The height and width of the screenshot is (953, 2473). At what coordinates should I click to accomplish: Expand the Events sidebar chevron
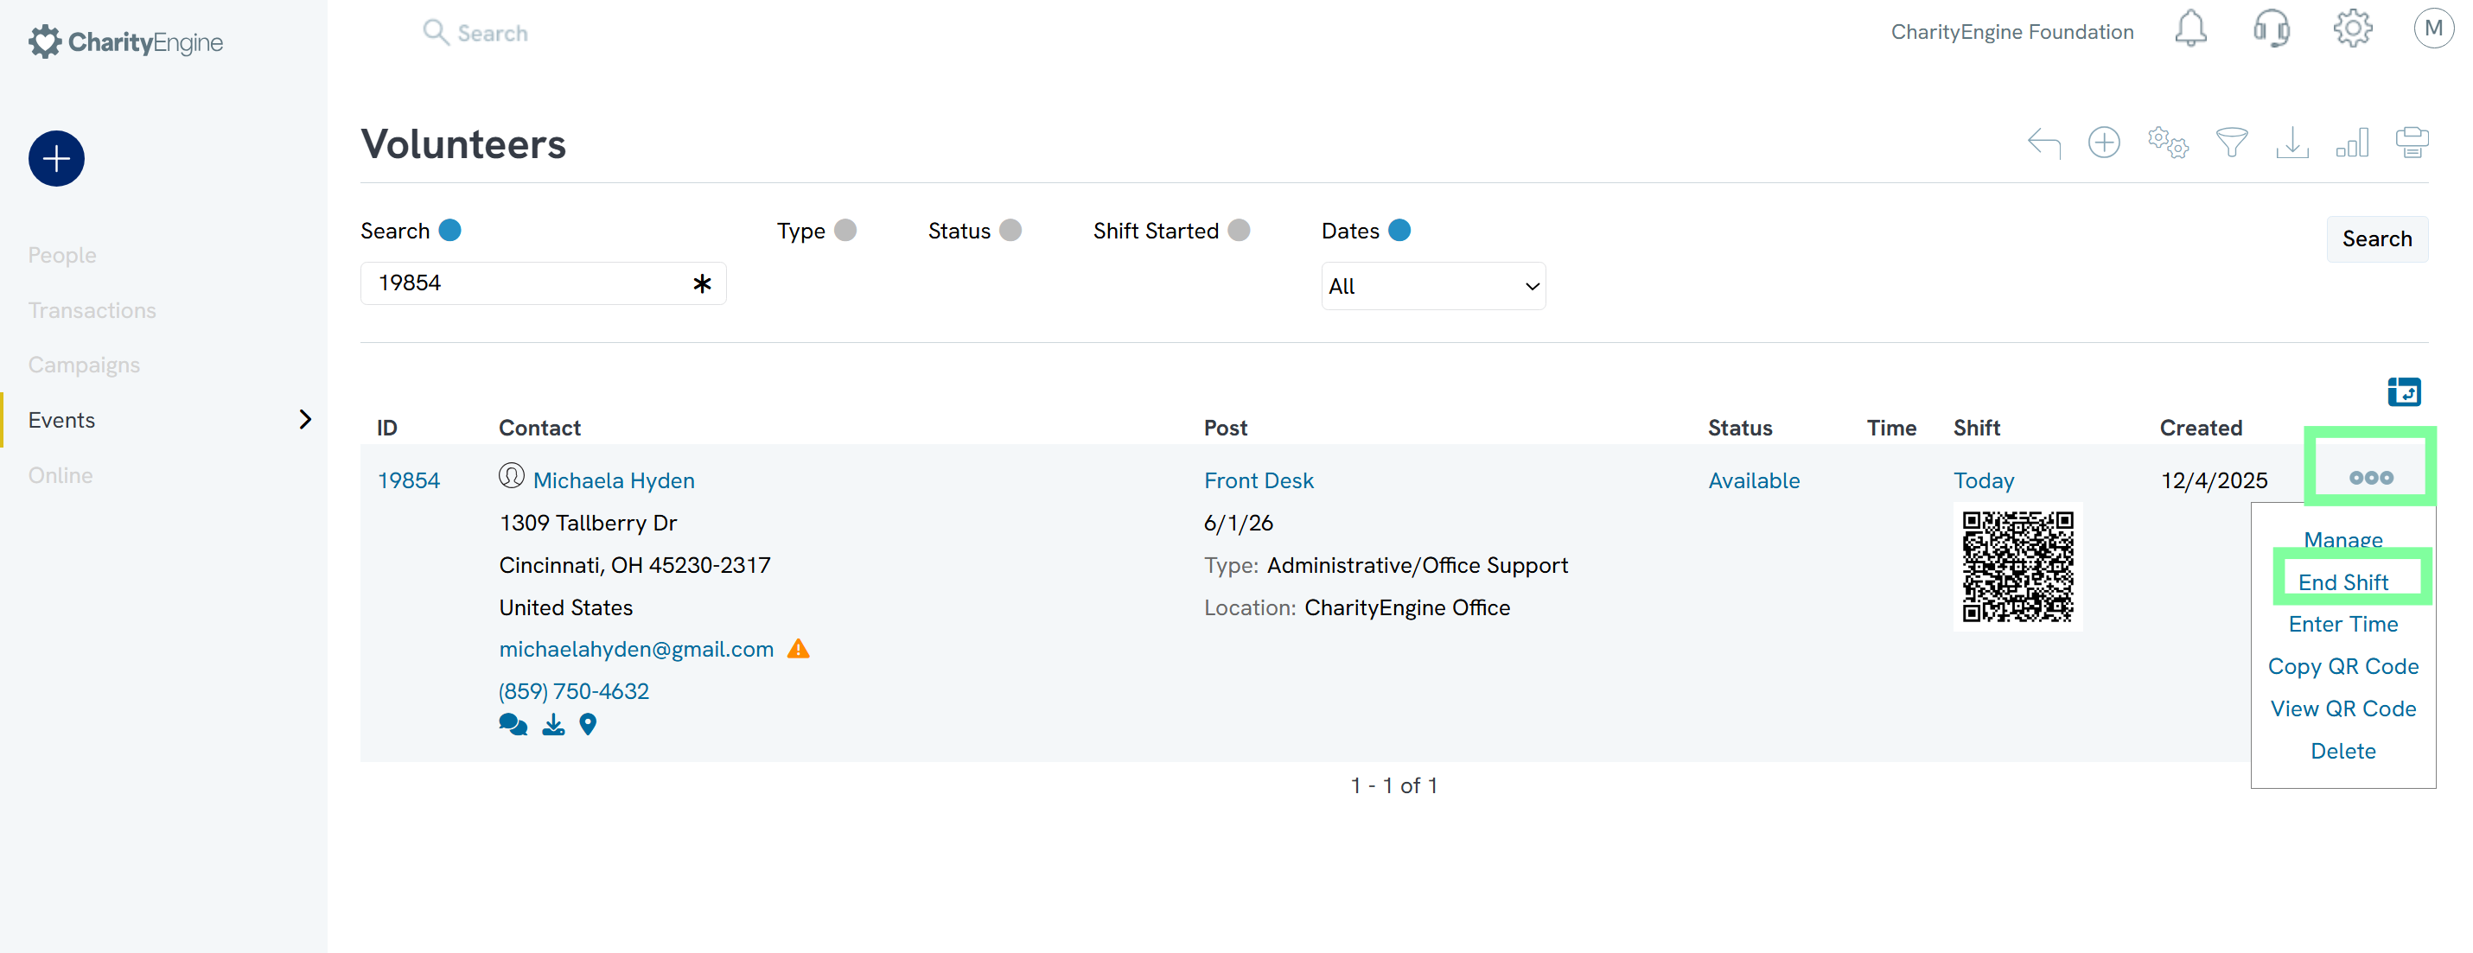coord(305,419)
